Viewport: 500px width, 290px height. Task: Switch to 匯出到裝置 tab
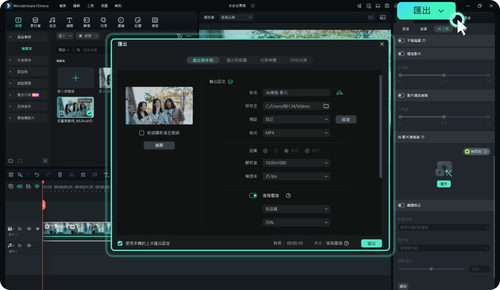pos(237,60)
